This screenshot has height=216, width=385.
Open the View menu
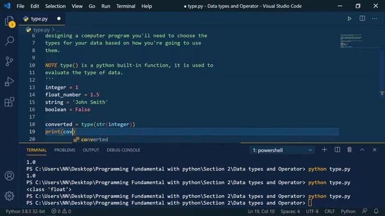point(77,6)
